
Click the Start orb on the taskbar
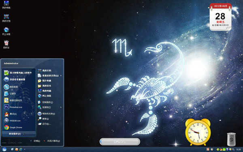4,149
